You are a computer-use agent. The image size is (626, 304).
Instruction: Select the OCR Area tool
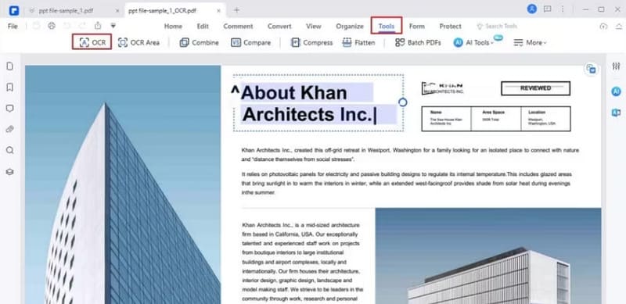point(139,43)
